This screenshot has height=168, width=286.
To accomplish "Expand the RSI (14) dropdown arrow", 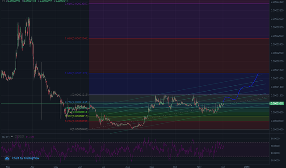I will click(12, 137).
